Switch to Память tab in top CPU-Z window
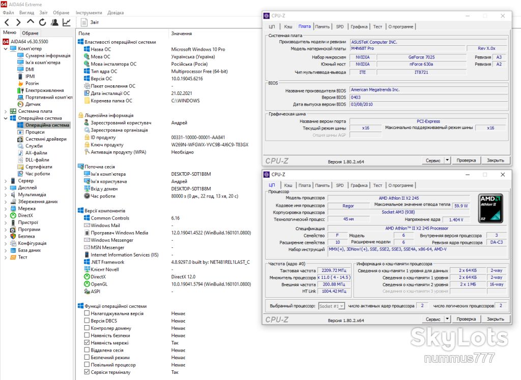521x380 pixels. pyautogui.click(x=322, y=26)
